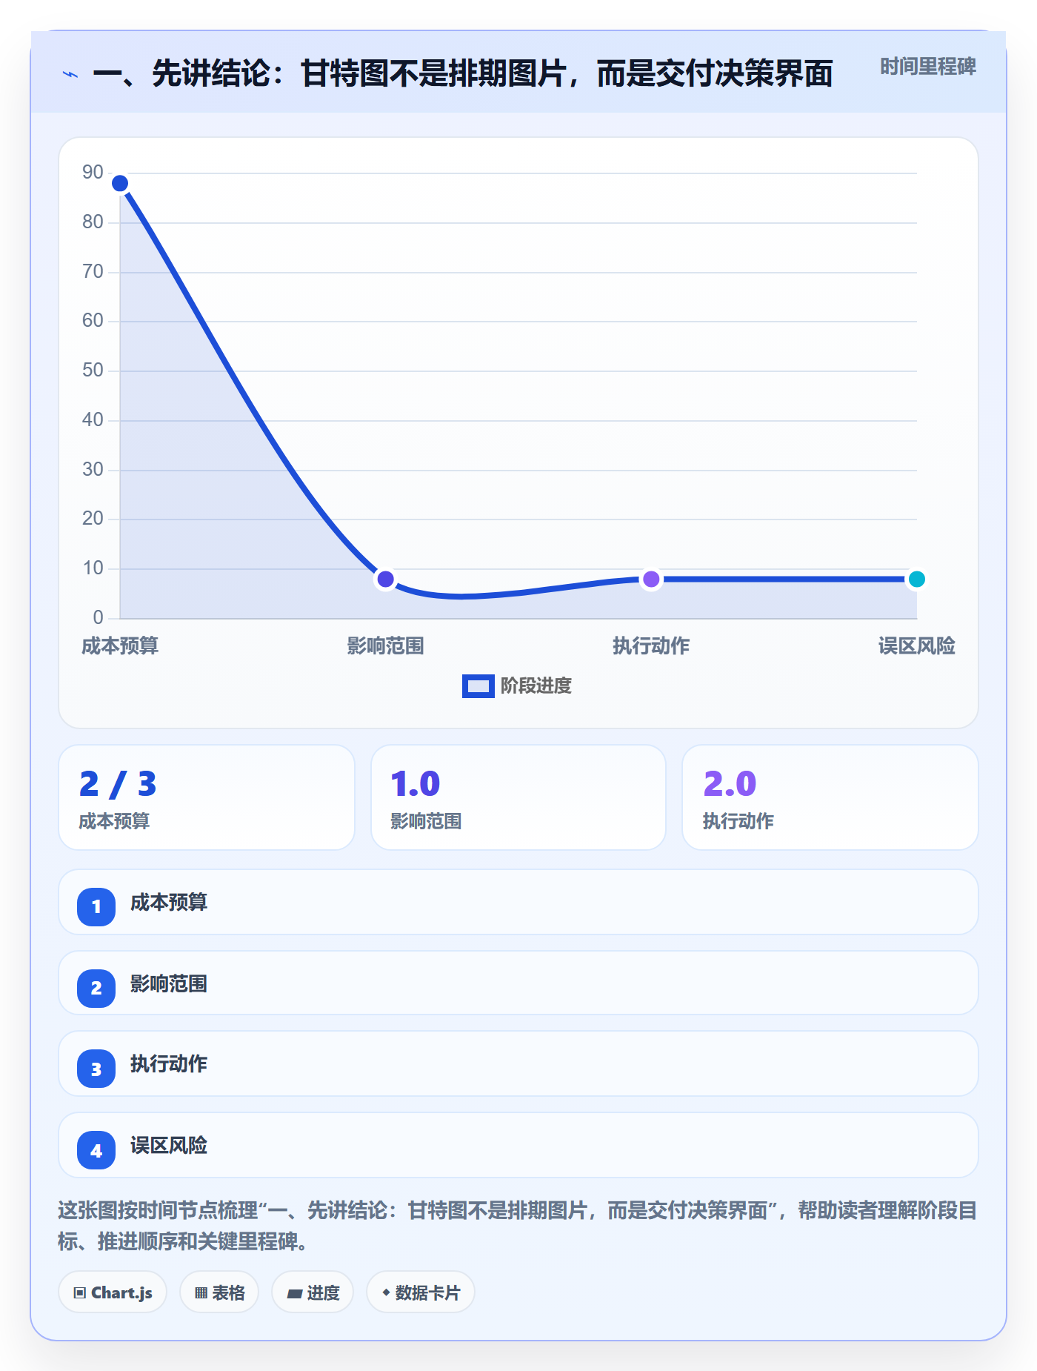Click numbered badge 1 in the list
The width and height of the screenshot is (1037, 1371).
(96, 906)
